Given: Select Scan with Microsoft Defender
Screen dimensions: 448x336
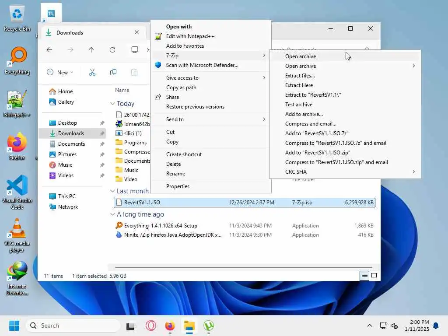Looking at the screenshot, I should (x=211, y=65).
